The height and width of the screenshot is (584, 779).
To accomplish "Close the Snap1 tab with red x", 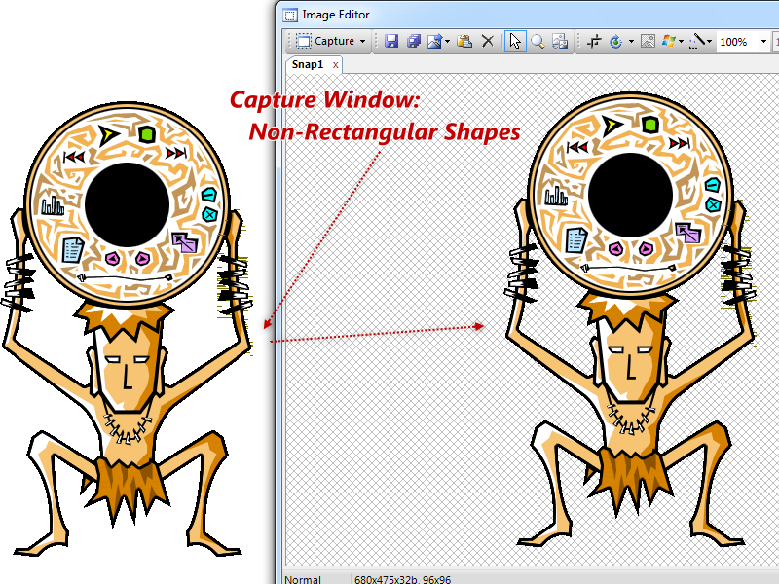I will click(335, 65).
